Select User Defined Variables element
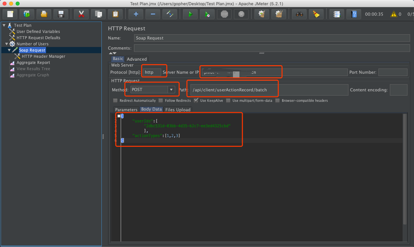The width and height of the screenshot is (414, 247). 38,31
